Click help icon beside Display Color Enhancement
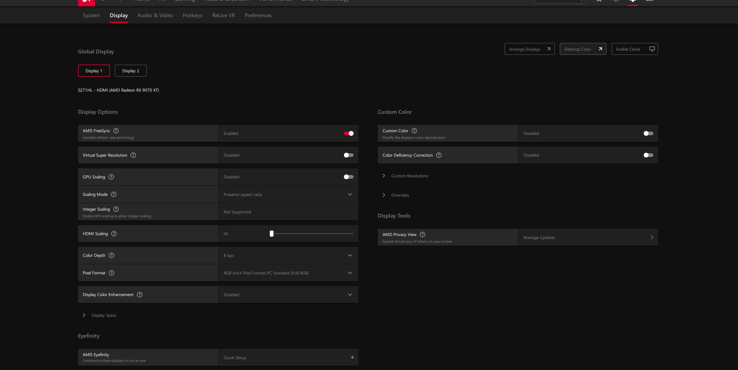 140,295
